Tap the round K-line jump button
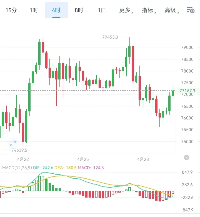 (187, 158)
